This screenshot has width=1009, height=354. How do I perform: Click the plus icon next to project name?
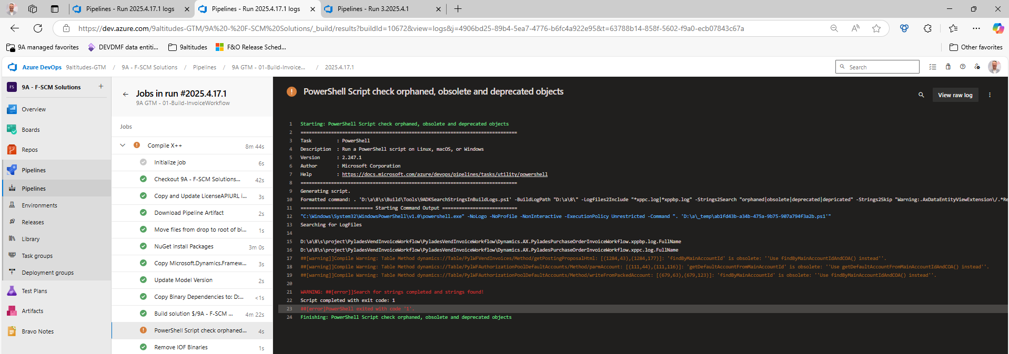point(101,87)
